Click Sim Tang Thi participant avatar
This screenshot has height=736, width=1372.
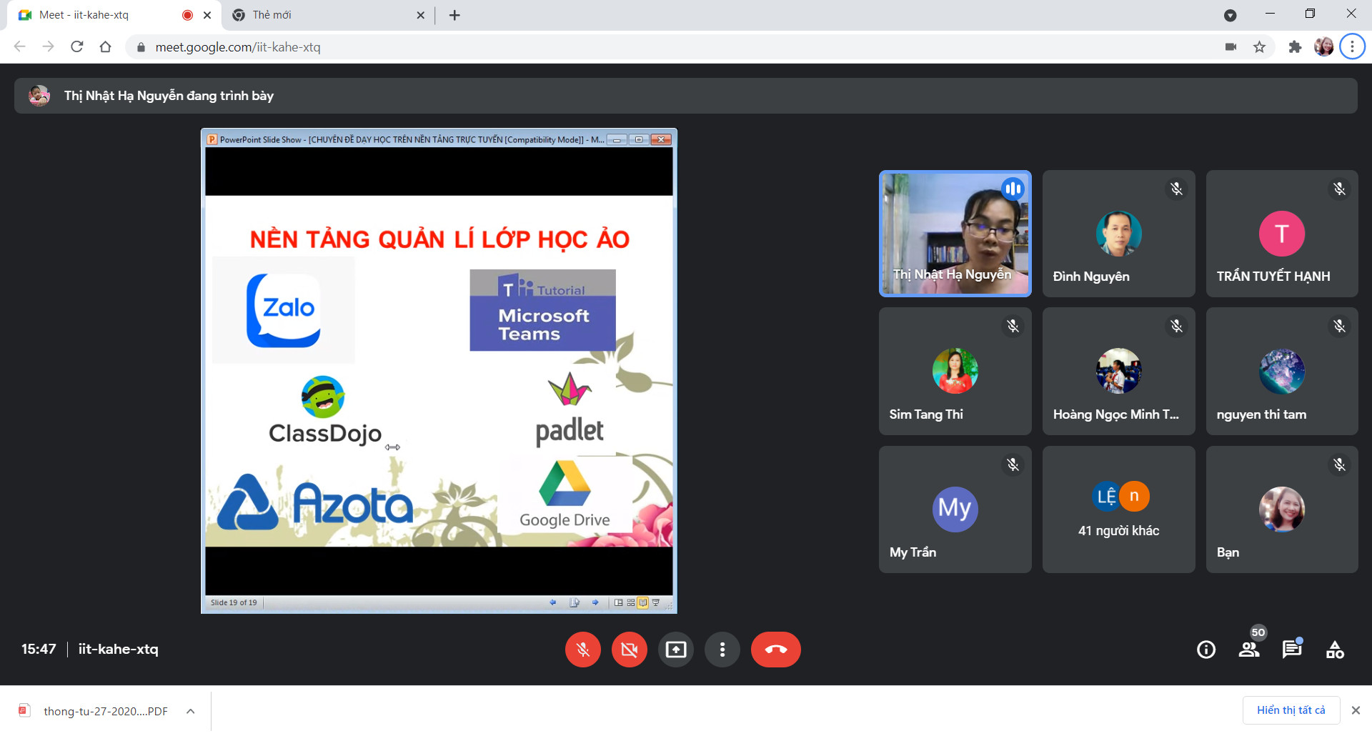pyautogui.click(x=955, y=371)
